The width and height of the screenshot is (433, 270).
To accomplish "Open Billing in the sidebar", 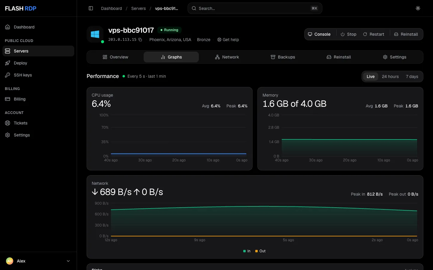I will click(x=38, y=99).
